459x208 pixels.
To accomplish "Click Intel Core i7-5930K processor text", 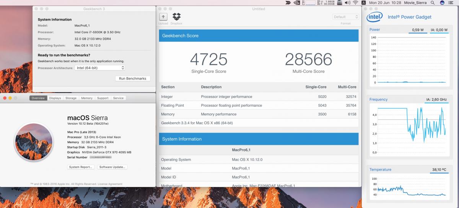I will click(98, 32).
